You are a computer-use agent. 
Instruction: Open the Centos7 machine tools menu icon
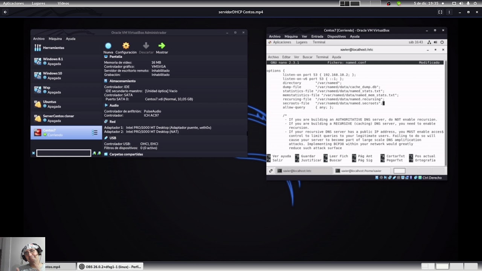[x=95, y=132]
